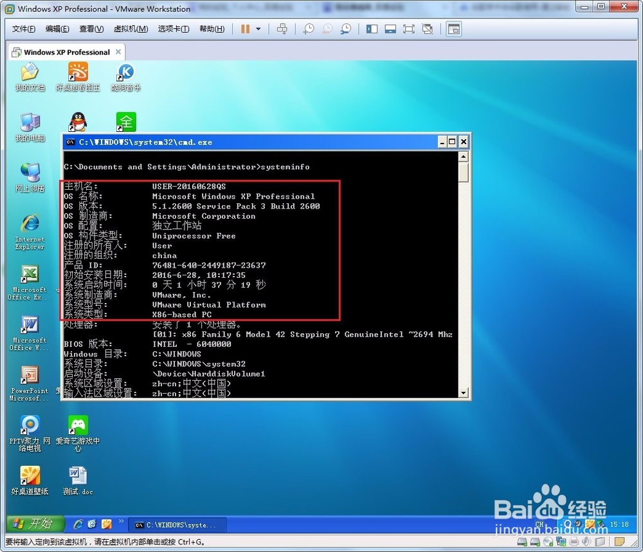
Task: Click the network adapter status icon
Action: point(561,542)
